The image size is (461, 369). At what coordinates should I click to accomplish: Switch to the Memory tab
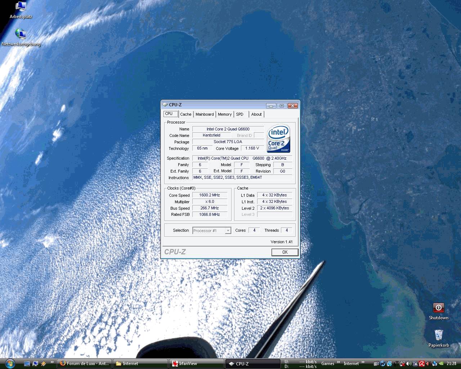225,114
